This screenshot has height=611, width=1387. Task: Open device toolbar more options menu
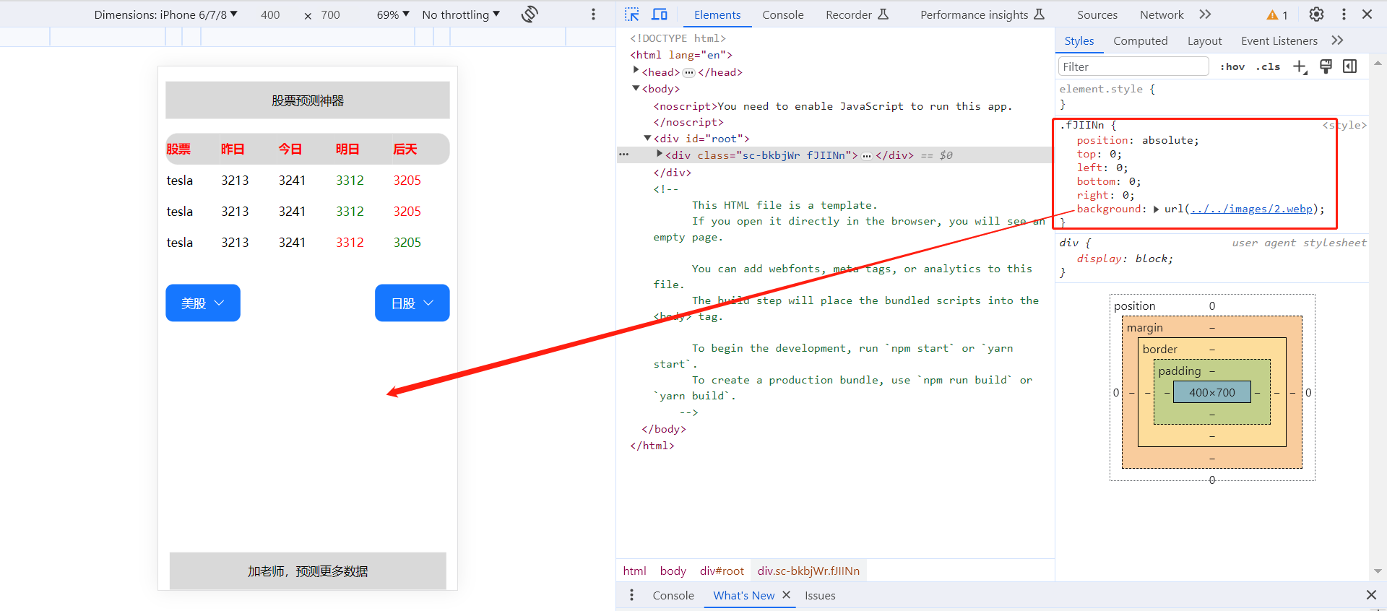coord(594,14)
